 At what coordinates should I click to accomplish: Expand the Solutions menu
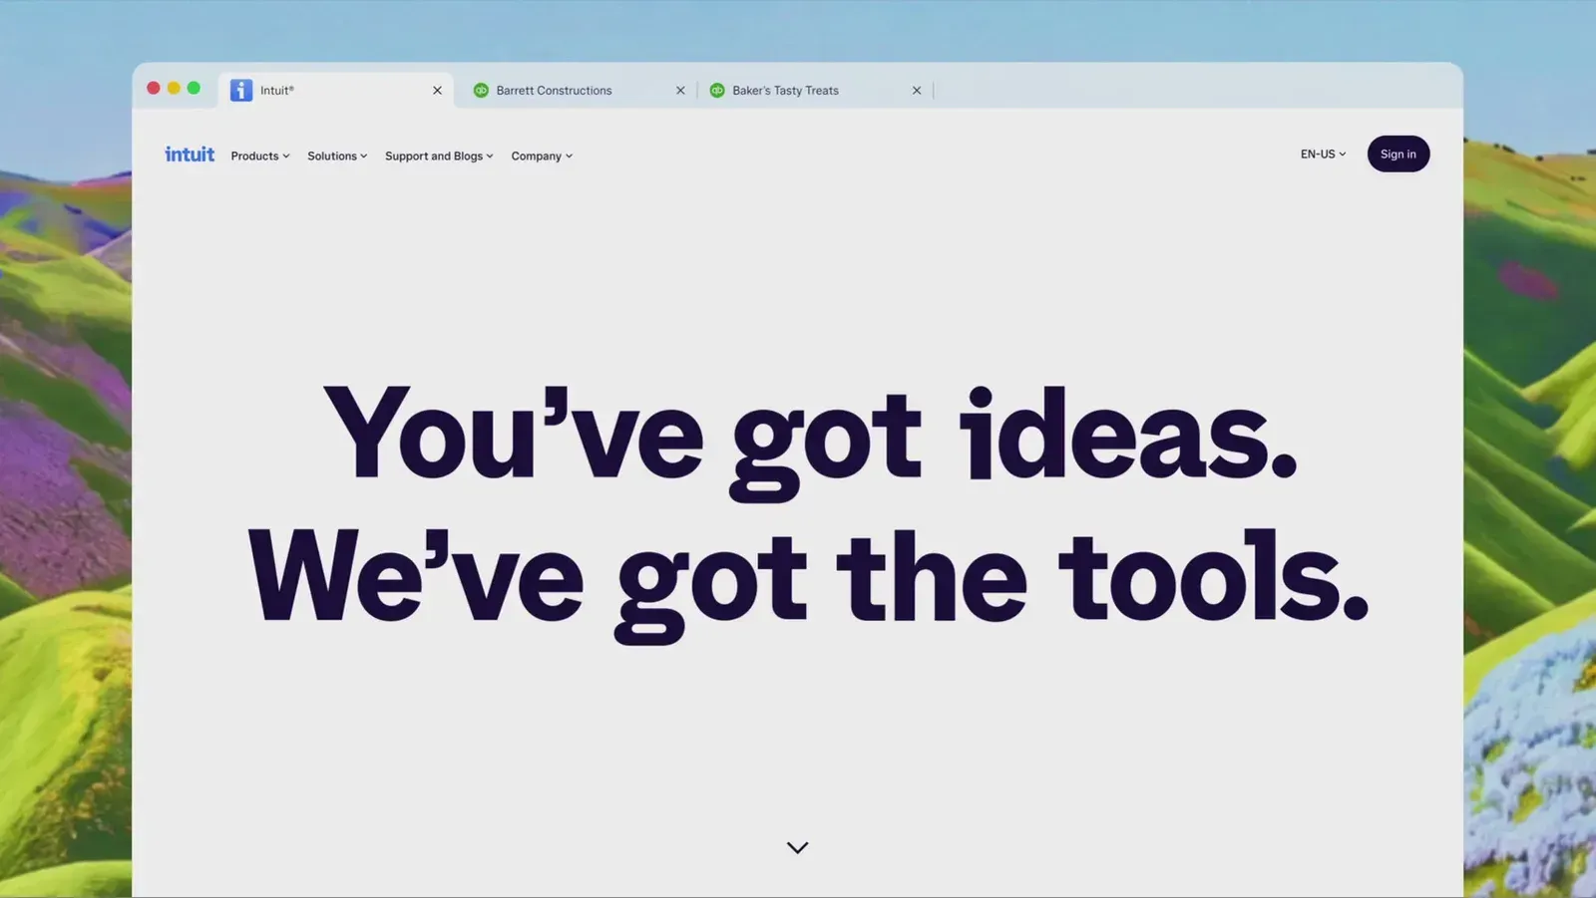tap(337, 156)
